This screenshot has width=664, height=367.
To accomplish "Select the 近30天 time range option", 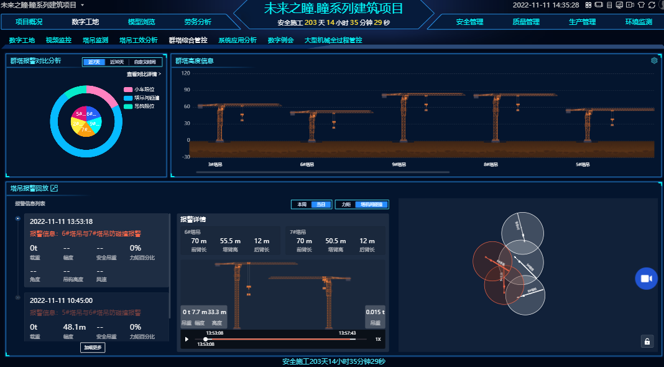I will 117,62.
